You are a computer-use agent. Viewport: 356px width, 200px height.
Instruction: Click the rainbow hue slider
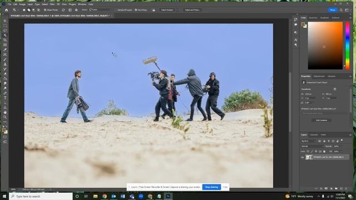(347, 46)
